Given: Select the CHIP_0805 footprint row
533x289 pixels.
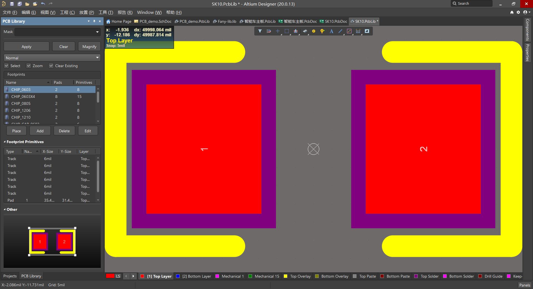Looking at the screenshot, I should [50, 103].
